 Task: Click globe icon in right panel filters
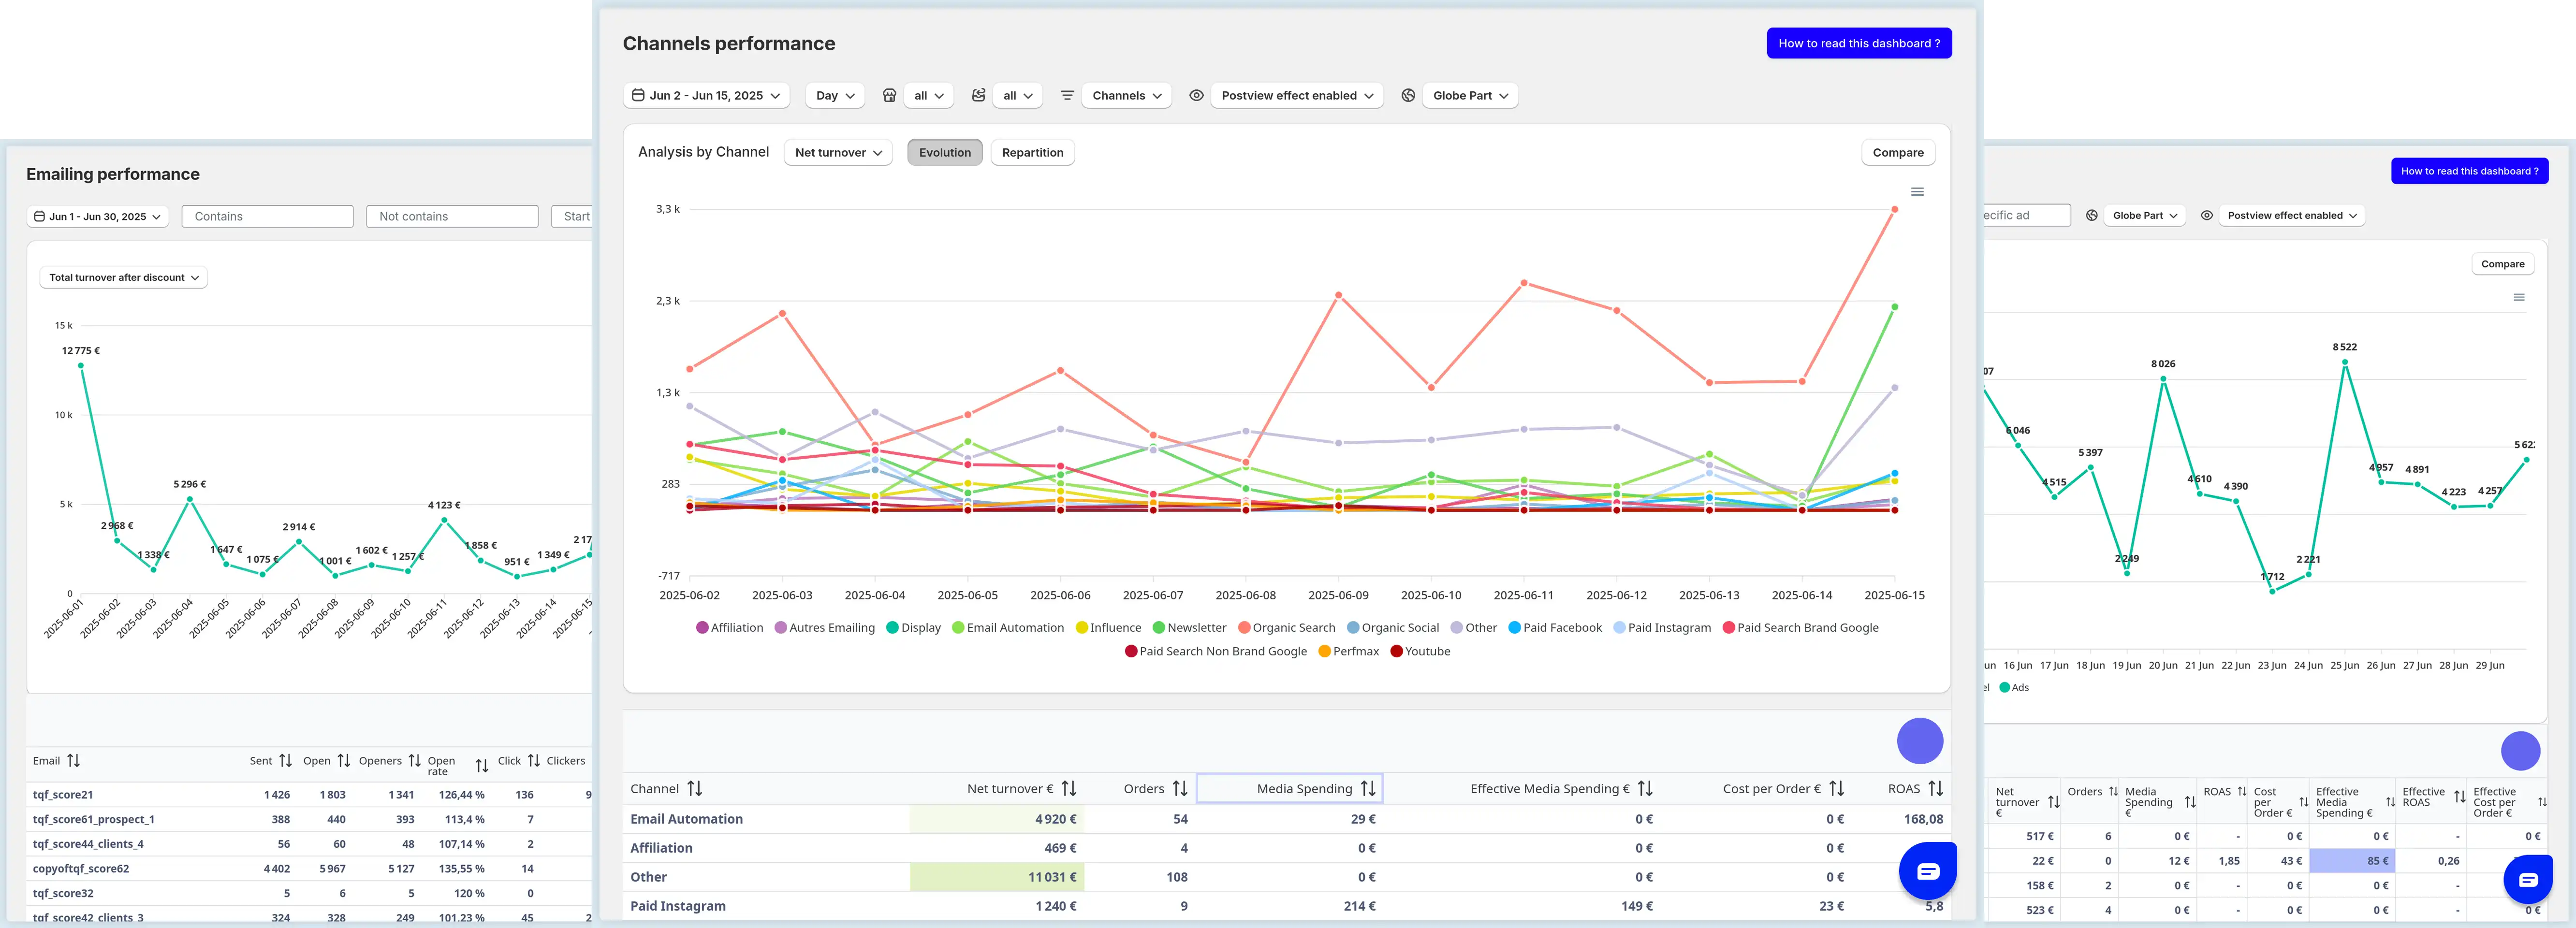tap(2092, 216)
